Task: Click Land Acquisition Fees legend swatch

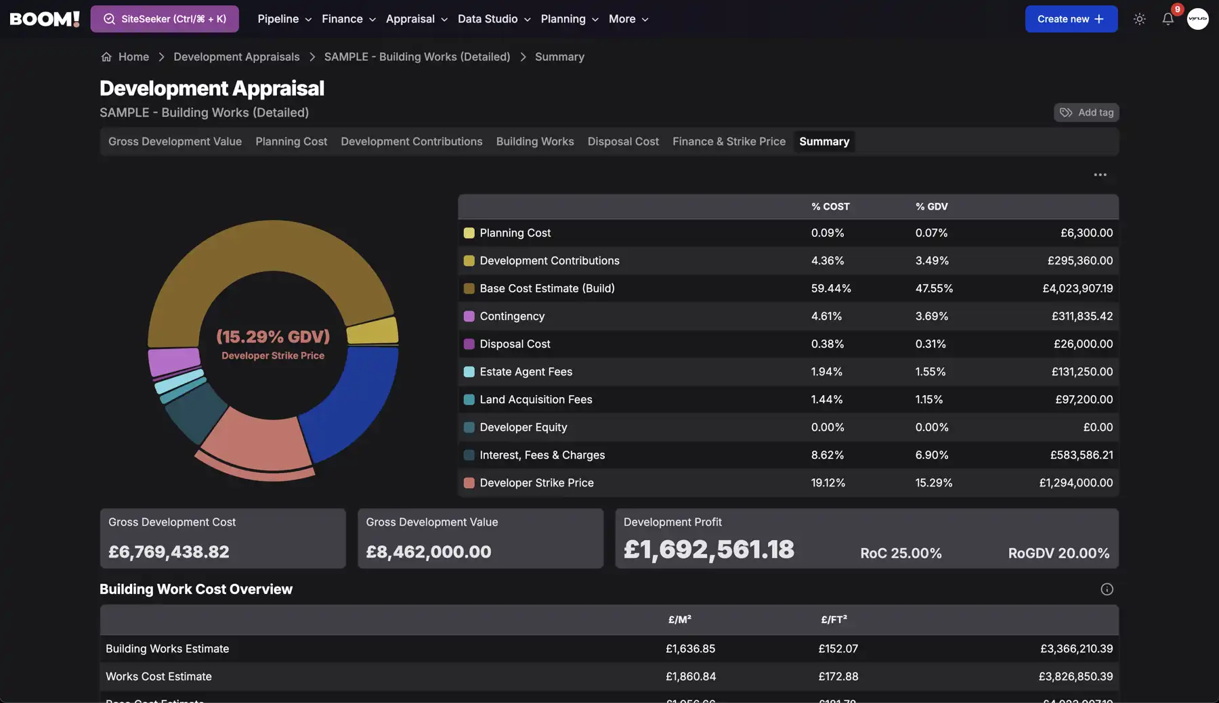Action: [x=469, y=399]
